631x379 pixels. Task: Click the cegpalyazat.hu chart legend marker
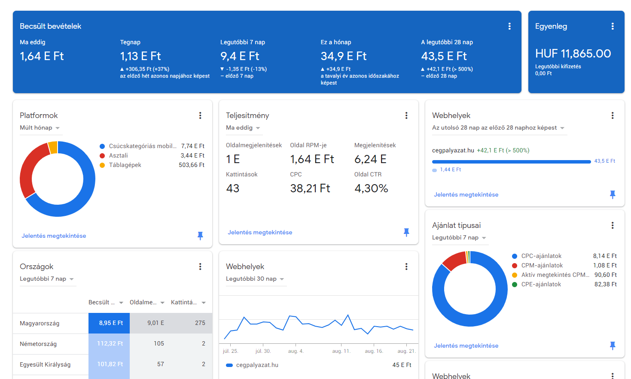[x=229, y=365]
